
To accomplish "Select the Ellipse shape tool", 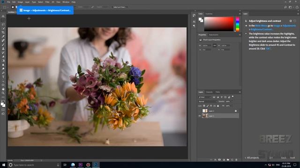I will coord(3,85).
